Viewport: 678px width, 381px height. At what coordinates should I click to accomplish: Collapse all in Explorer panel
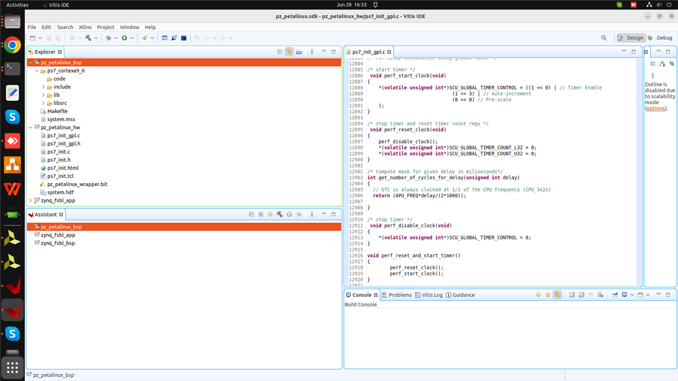[280, 52]
